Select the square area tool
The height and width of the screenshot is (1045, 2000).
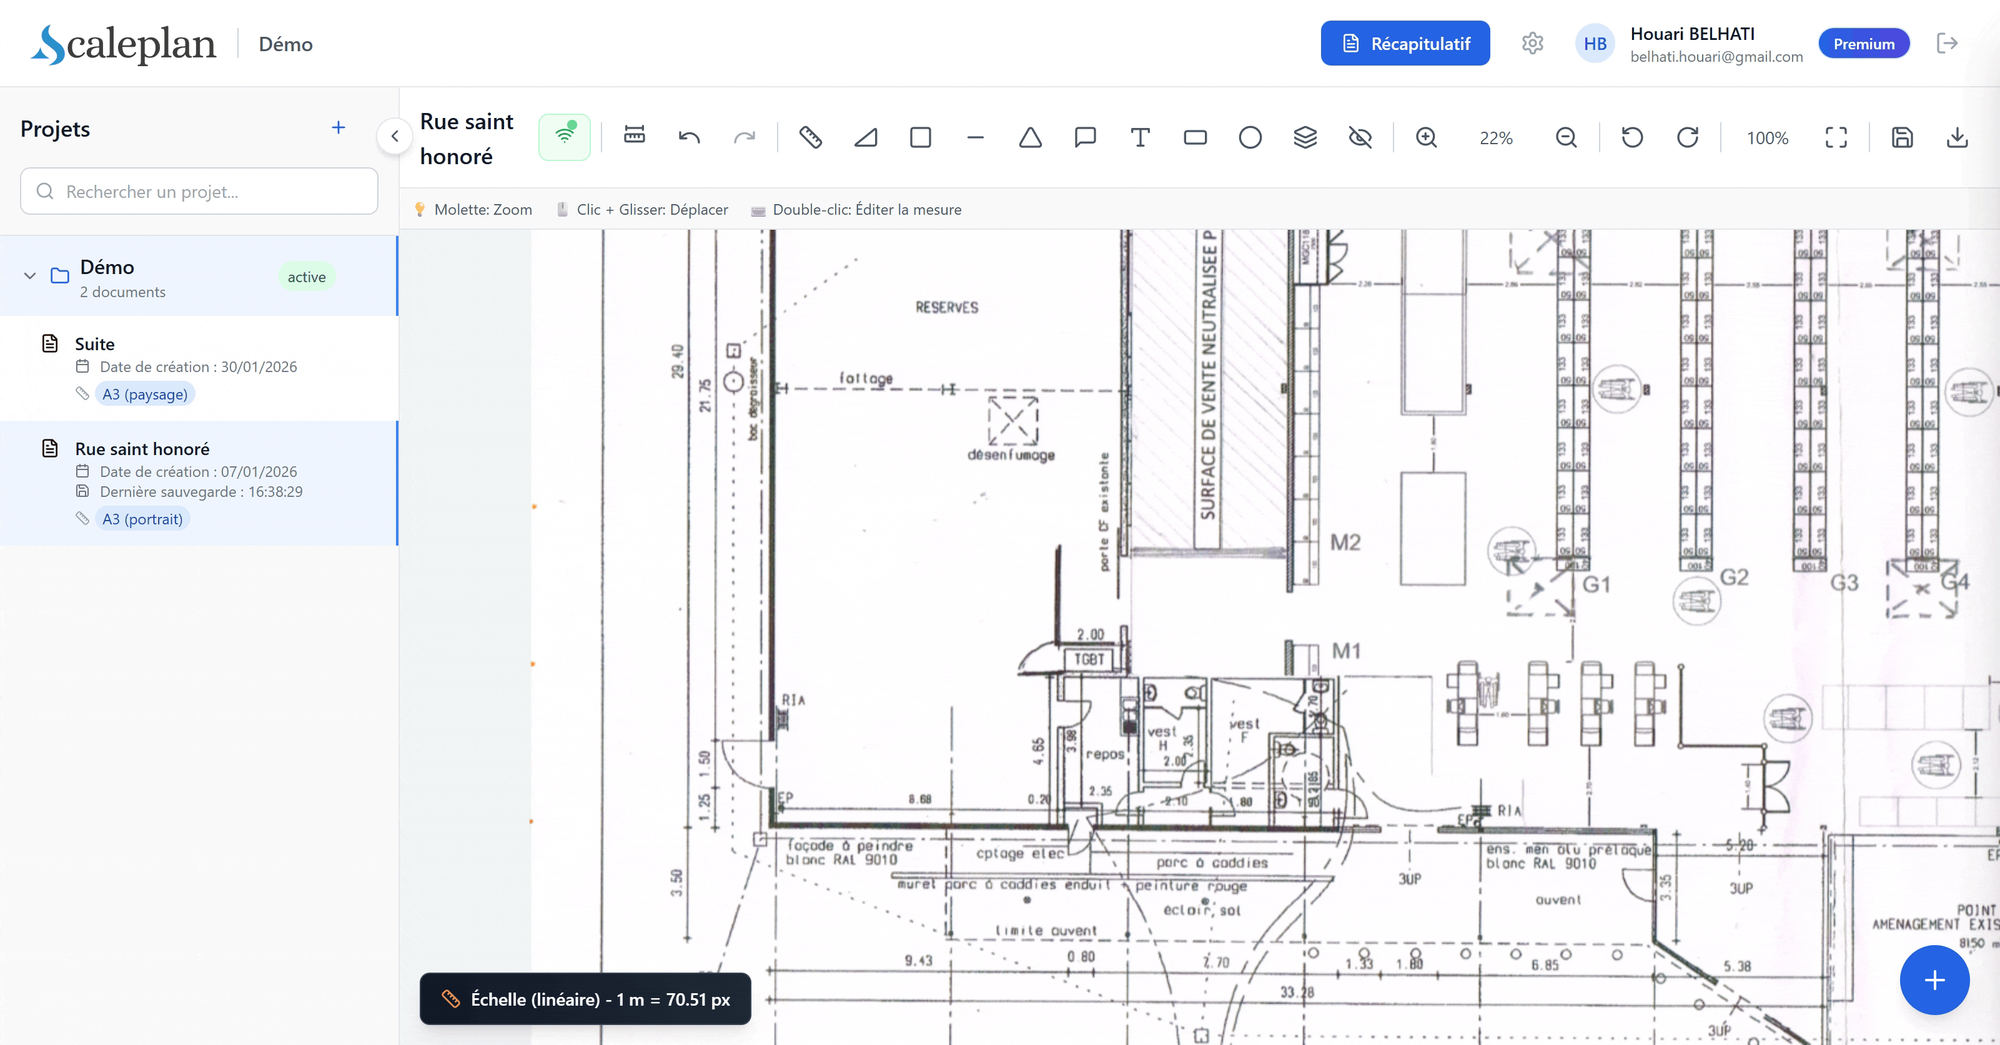[x=920, y=137]
